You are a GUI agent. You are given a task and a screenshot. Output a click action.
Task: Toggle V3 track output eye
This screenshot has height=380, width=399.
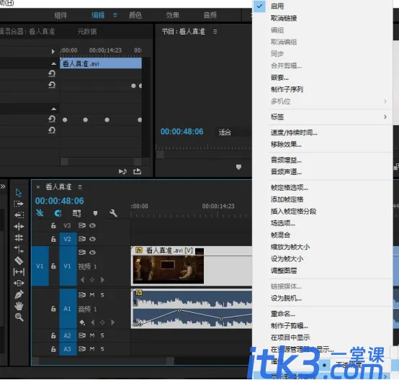(93, 225)
